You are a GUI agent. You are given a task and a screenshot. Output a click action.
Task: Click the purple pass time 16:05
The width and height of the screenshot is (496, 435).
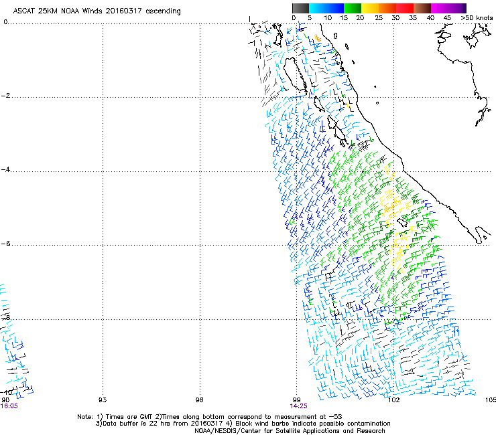pyautogui.click(x=9, y=406)
